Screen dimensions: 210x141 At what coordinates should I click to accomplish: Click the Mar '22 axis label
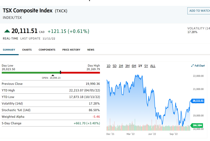(130, 134)
